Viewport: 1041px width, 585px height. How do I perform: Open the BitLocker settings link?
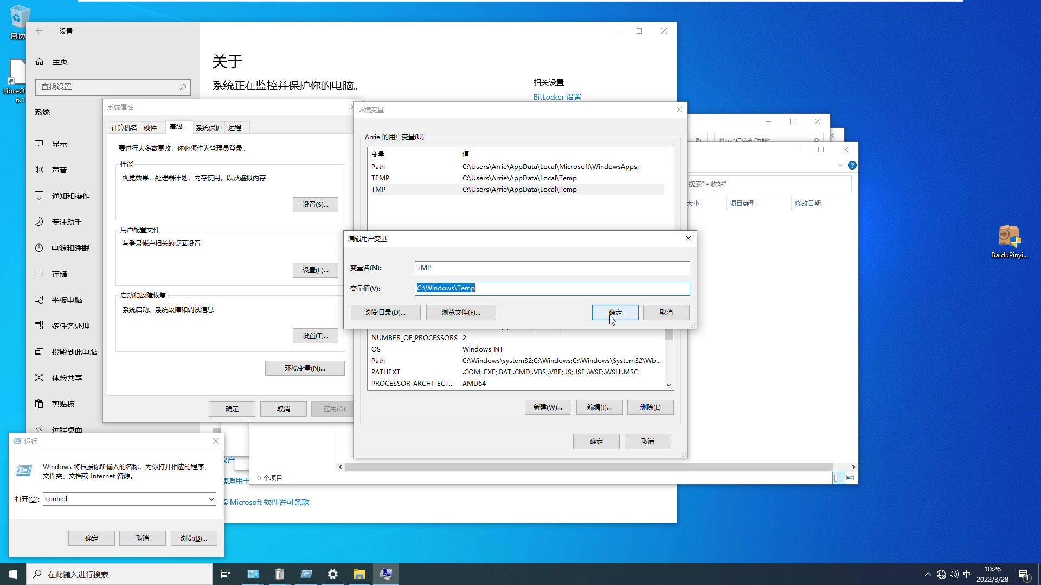click(x=557, y=97)
